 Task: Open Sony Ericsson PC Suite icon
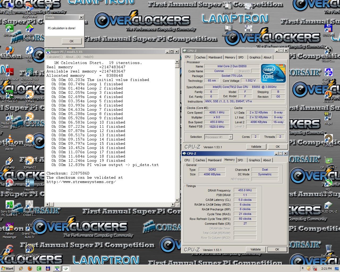pos(10,208)
